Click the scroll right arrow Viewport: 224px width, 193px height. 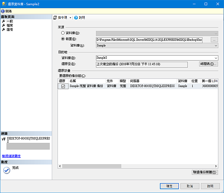tap(216, 166)
